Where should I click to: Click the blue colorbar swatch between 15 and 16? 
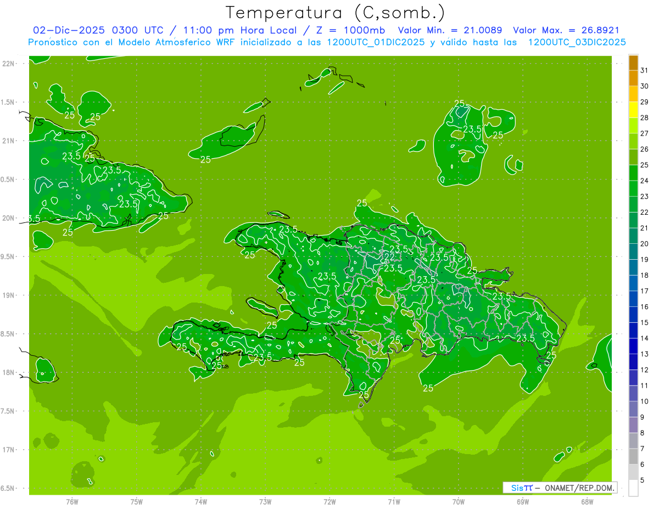(633, 315)
